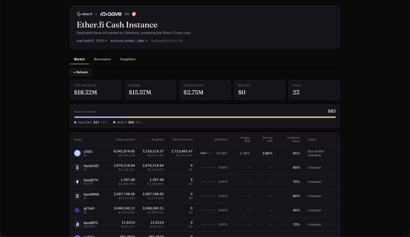The height and width of the screenshot is (237, 410).
Task: Click liquidBTC total supplied 11.8214
Action: tap(128, 222)
